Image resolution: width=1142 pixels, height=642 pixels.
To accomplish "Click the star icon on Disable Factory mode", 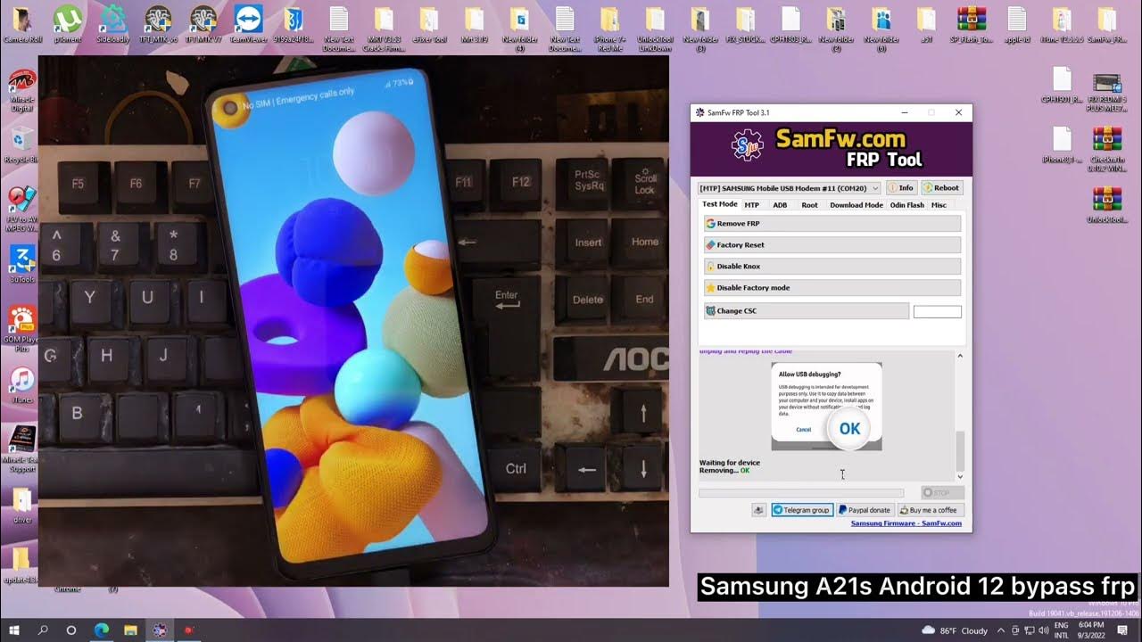I will [x=711, y=288].
